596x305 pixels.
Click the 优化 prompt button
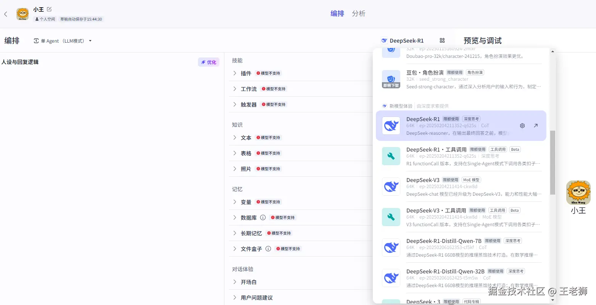point(209,62)
